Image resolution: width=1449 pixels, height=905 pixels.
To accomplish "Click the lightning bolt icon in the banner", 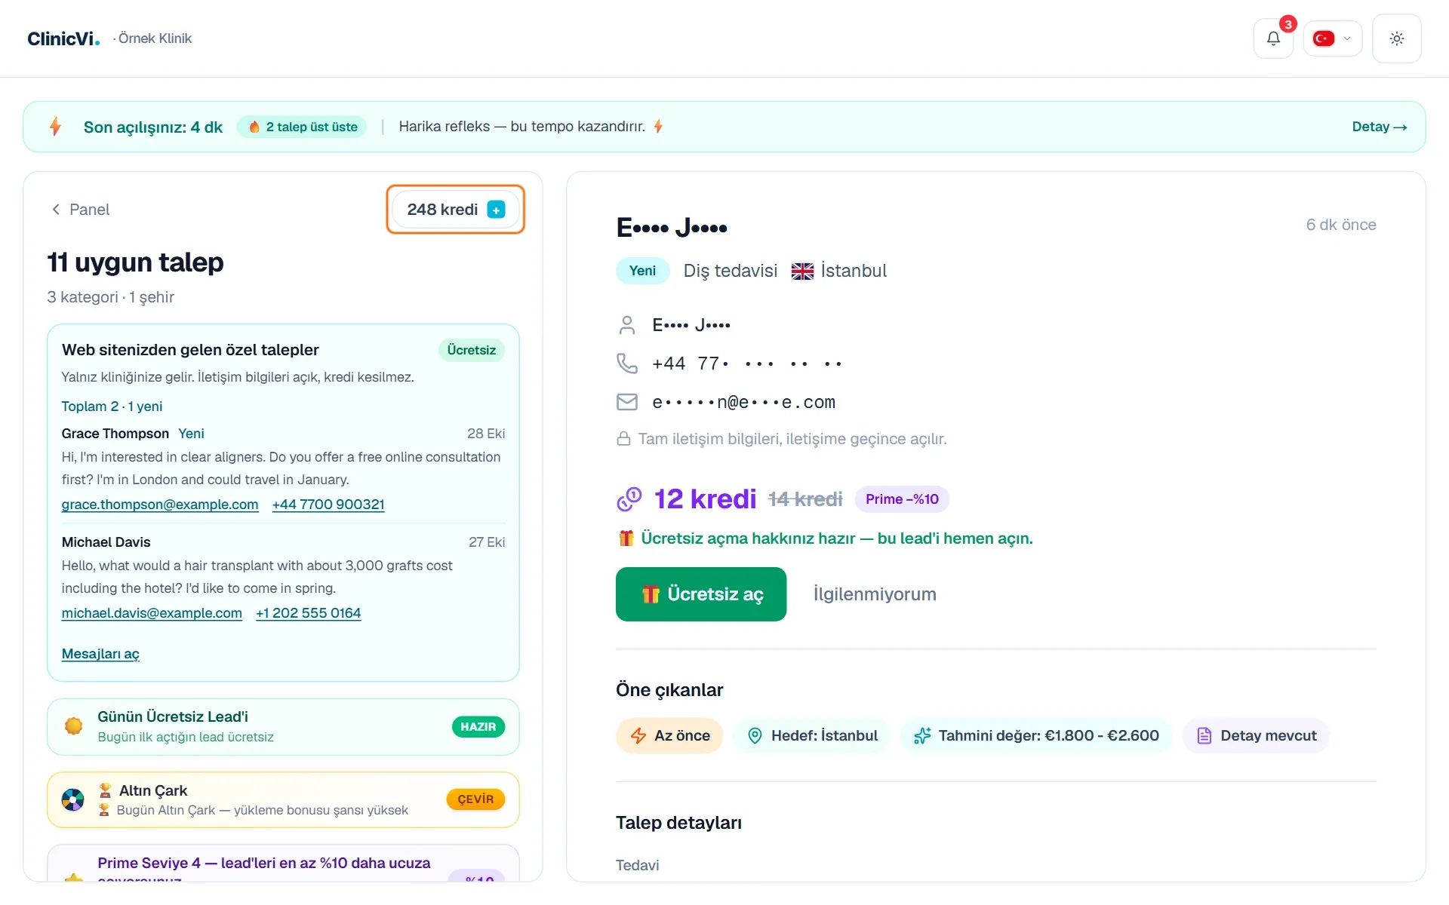I will pyautogui.click(x=55, y=127).
